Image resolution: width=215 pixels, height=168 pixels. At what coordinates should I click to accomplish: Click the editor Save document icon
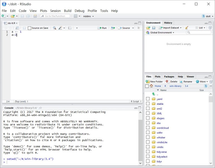(x=24, y=28)
